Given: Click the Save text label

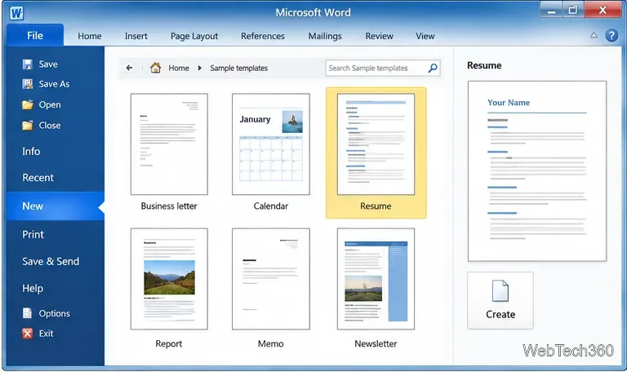Looking at the screenshot, I should point(48,64).
